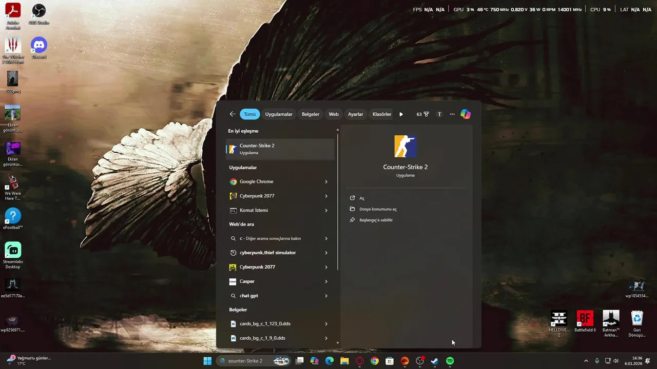Click the T account avatar in search

tap(439, 114)
